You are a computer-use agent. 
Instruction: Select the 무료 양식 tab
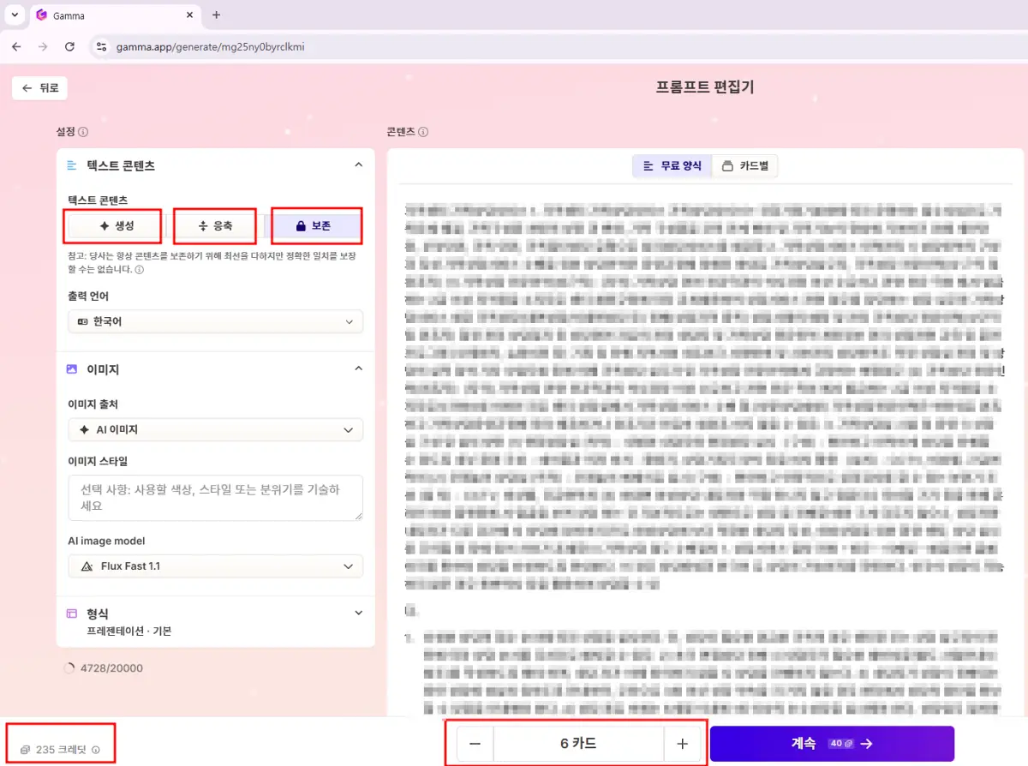pyautogui.click(x=672, y=165)
